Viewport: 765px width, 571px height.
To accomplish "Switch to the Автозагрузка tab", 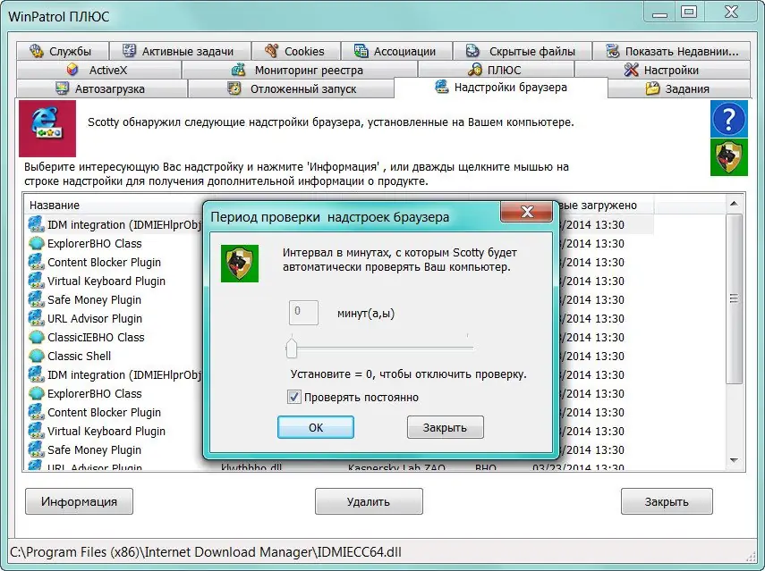I will [x=101, y=88].
